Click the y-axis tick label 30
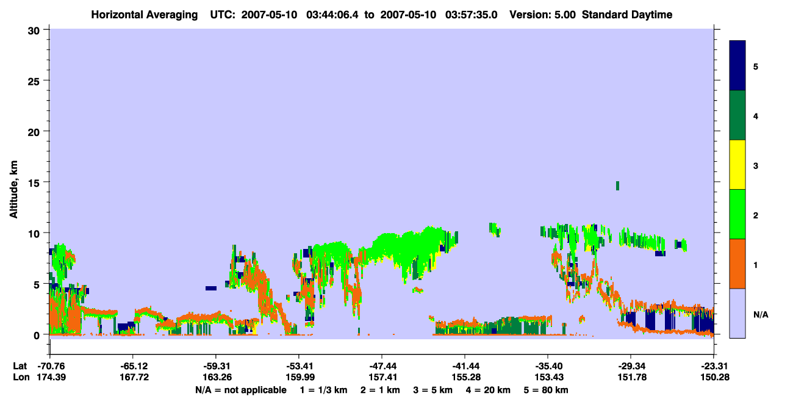This screenshot has width=793, height=407. click(x=35, y=30)
